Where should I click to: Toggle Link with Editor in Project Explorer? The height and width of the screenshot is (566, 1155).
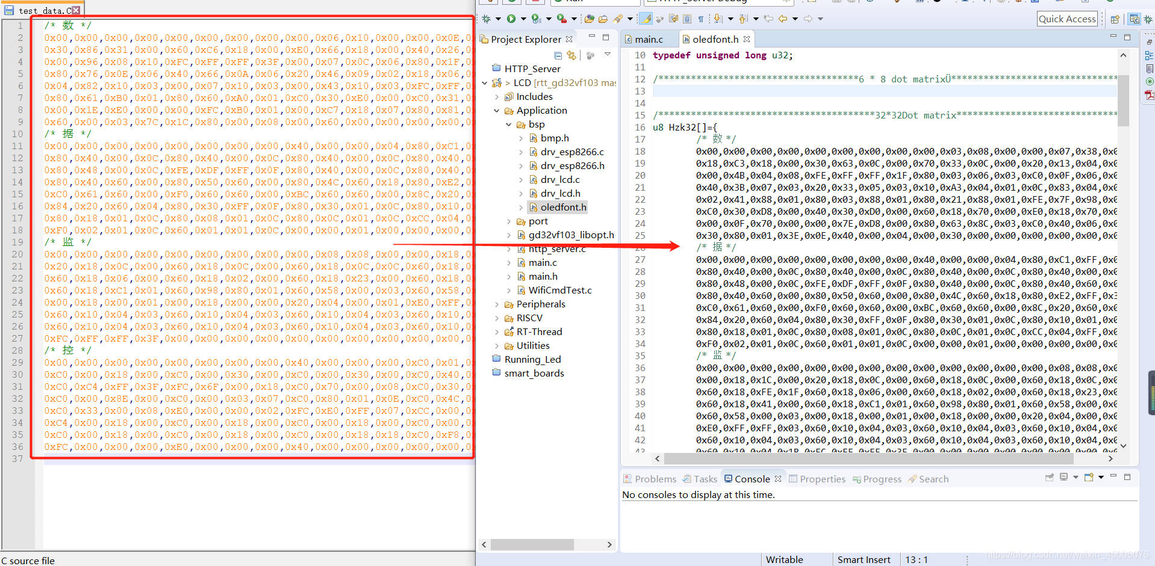click(571, 55)
